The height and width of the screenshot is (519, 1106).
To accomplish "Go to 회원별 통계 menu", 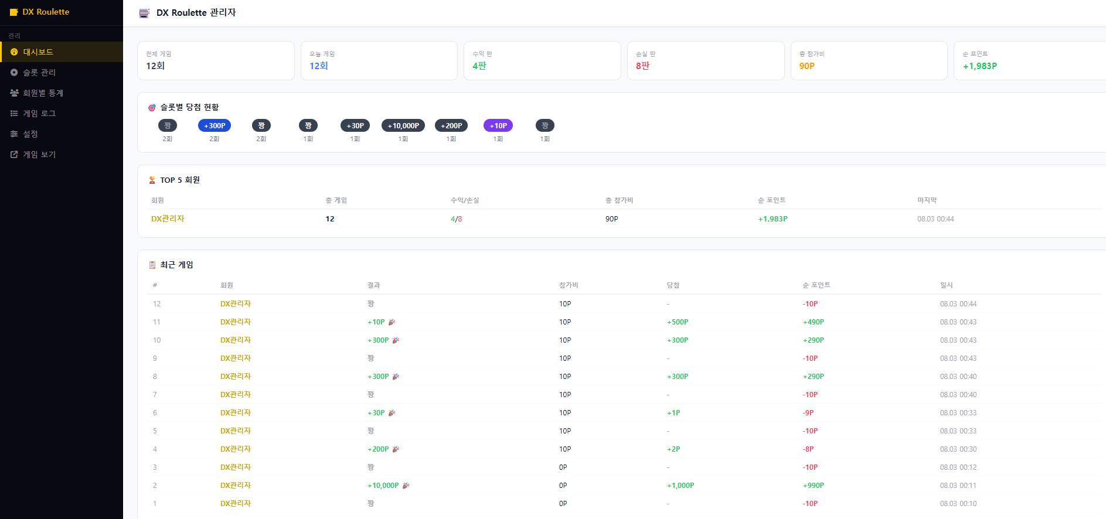I will [62, 93].
